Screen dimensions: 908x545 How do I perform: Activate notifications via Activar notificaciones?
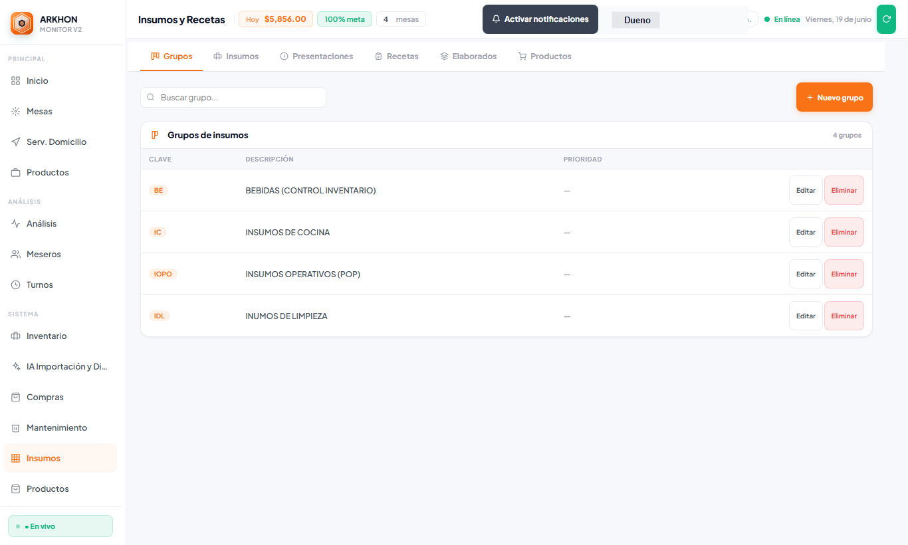540,19
